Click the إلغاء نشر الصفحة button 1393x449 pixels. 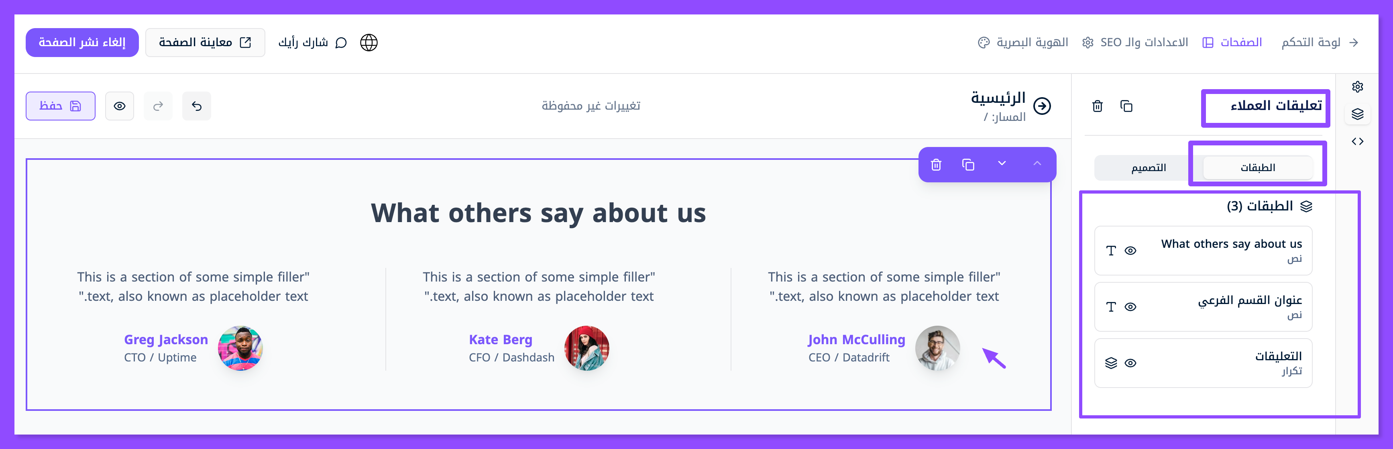click(x=82, y=42)
